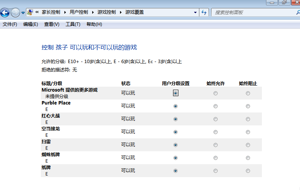Select 用户分级设置 for Purble Place

(175, 106)
